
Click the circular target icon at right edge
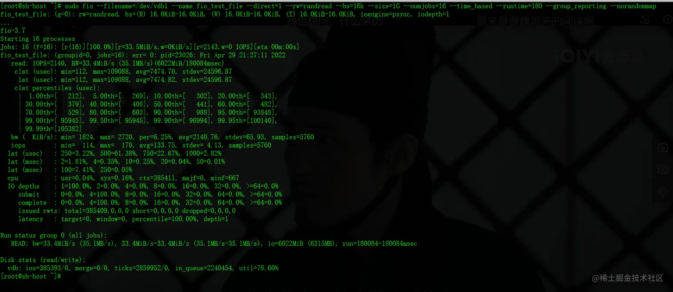[x=663, y=192]
